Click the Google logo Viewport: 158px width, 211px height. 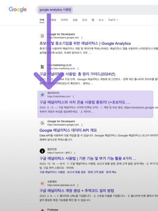tap(18, 9)
